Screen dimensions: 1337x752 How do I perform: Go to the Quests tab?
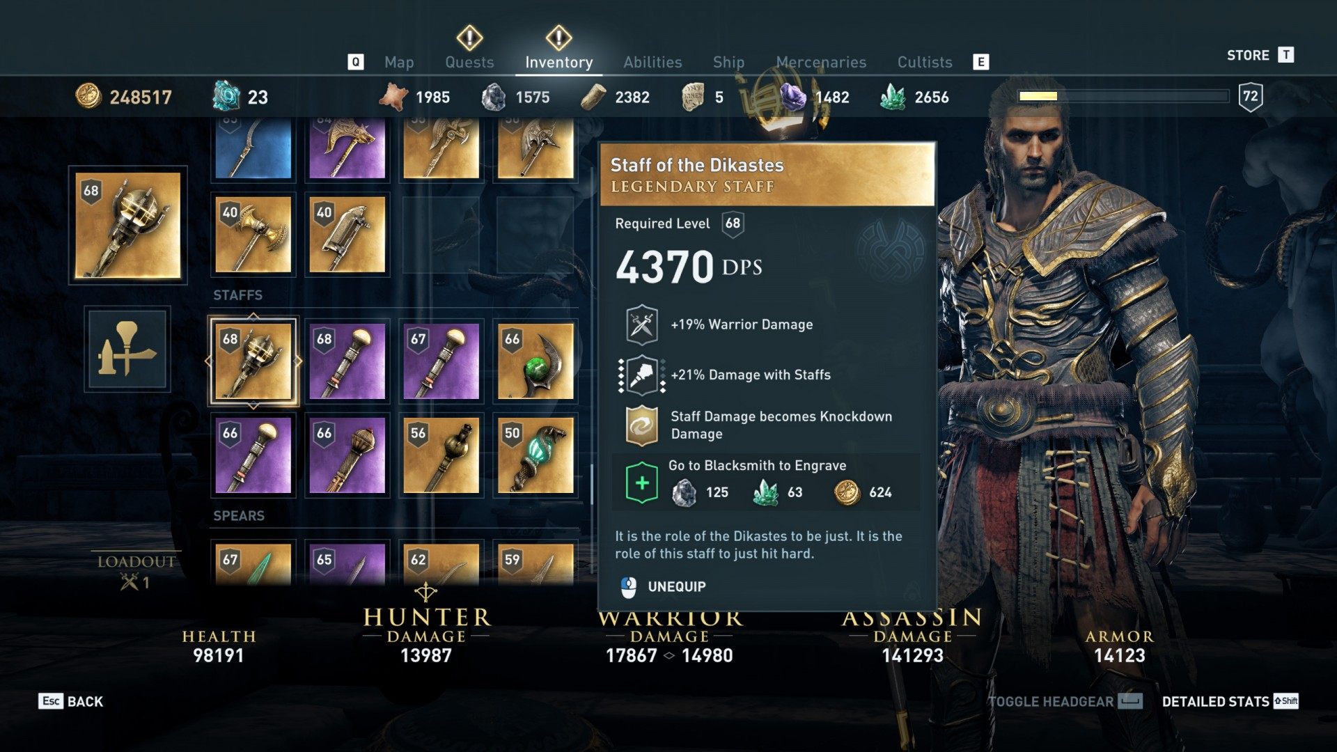coord(469,62)
